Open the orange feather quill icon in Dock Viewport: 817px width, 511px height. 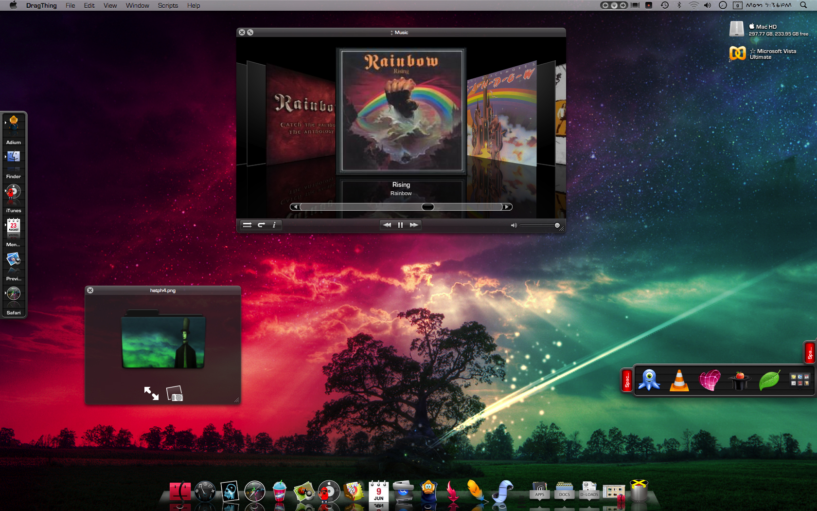[477, 491]
